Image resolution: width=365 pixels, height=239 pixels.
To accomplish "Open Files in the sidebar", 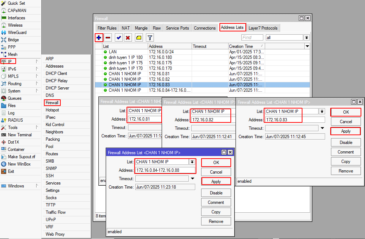I will click(x=20, y=106).
